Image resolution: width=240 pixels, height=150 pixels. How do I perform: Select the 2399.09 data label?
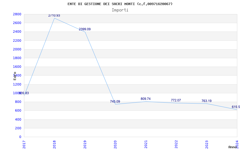click(x=85, y=29)
